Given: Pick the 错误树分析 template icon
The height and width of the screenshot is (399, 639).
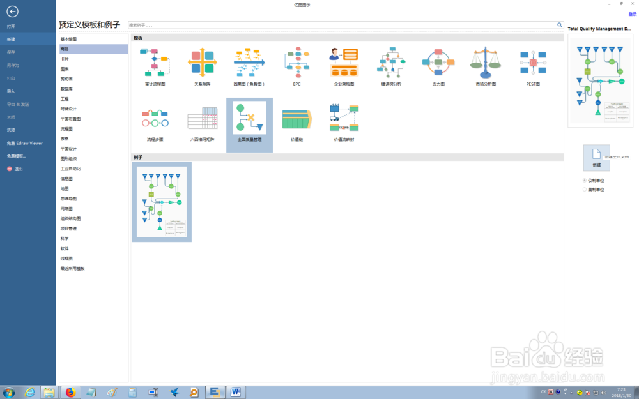Looking at the screenshot, I should coord(391,63).
